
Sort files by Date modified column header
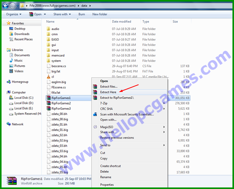[121, 22]
